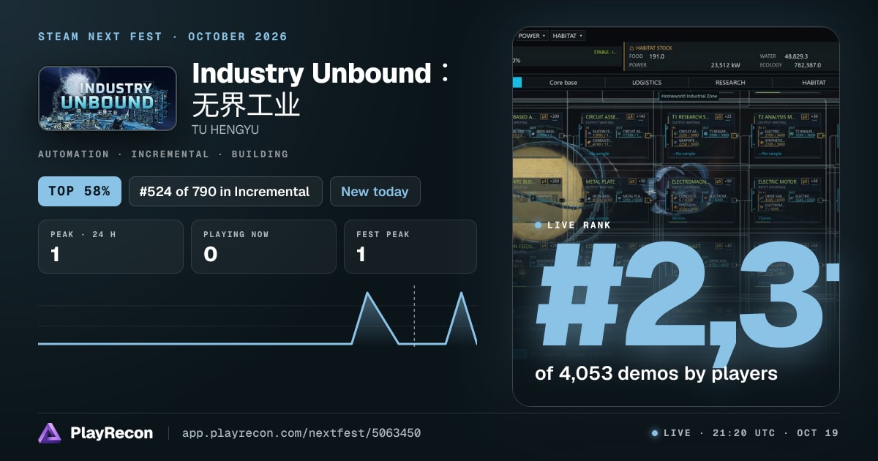Viewport: 878px width, 461px height.
Task: Click the developer name TU HENGYU
Action: point(225,130)
